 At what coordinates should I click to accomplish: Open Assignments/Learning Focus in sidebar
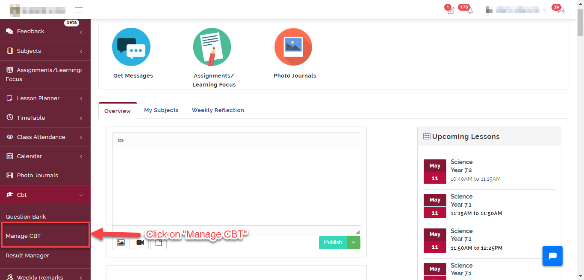tap(45, 75)
